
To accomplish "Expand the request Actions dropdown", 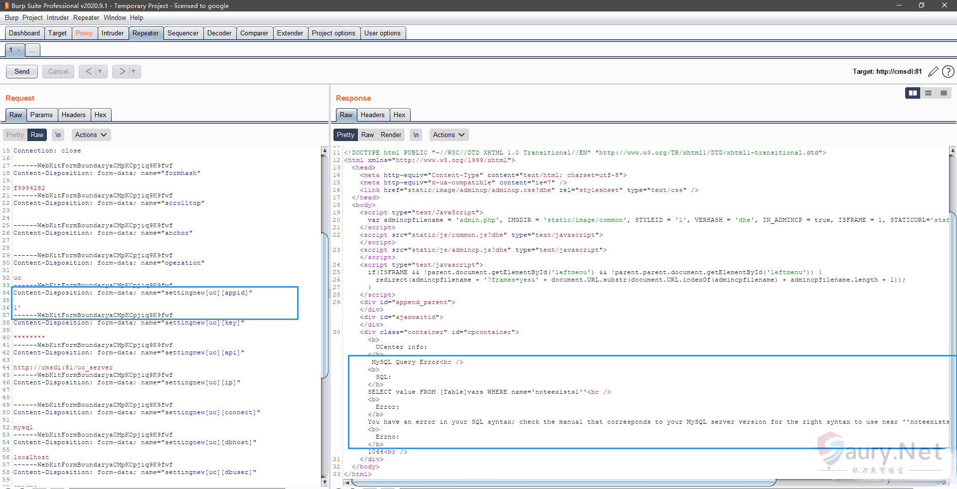I will 91,135.
